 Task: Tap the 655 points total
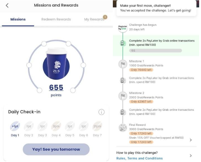click(x=56, y=88)
